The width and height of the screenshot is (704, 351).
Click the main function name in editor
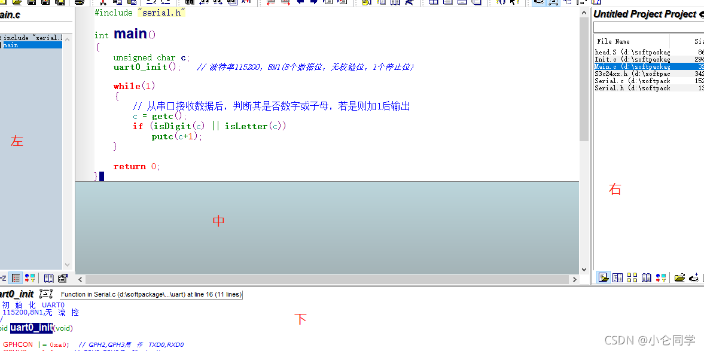[130, 34]
